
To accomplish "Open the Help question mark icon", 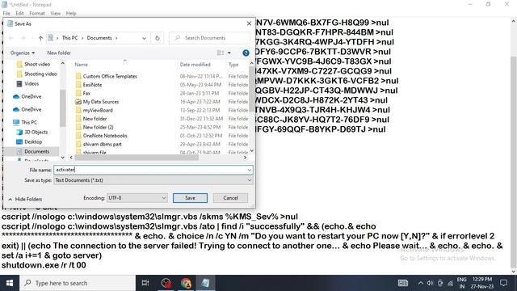I will tap(246, 53).
